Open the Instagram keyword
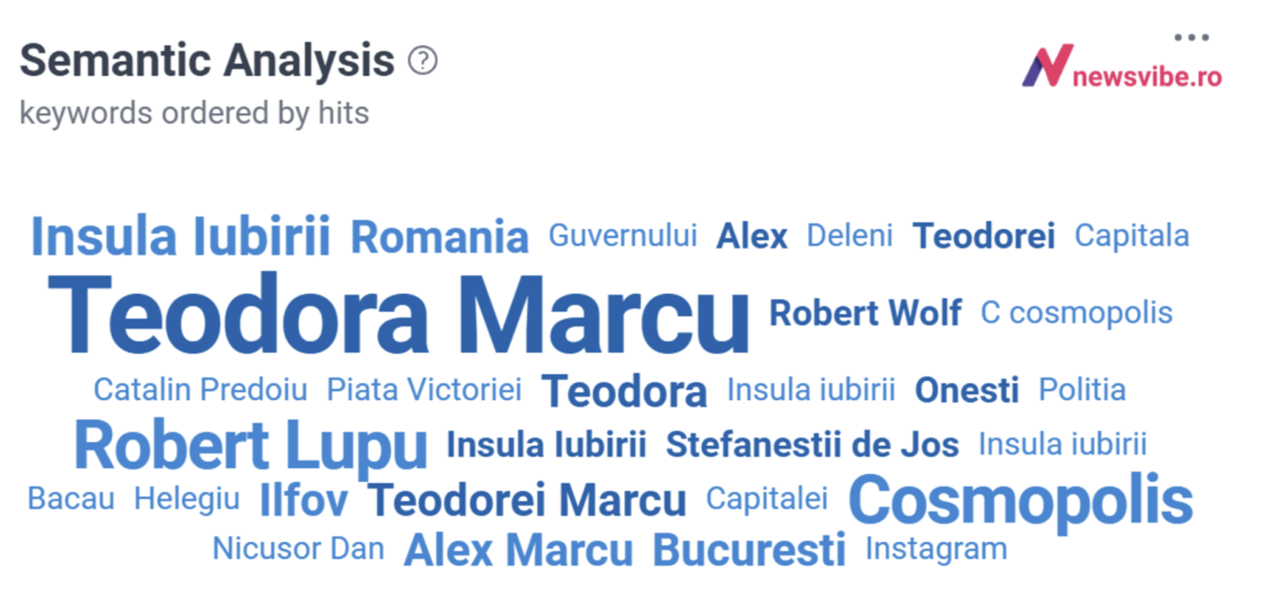This screenshot has width=1280, height=596. click(x=936, y=549)
